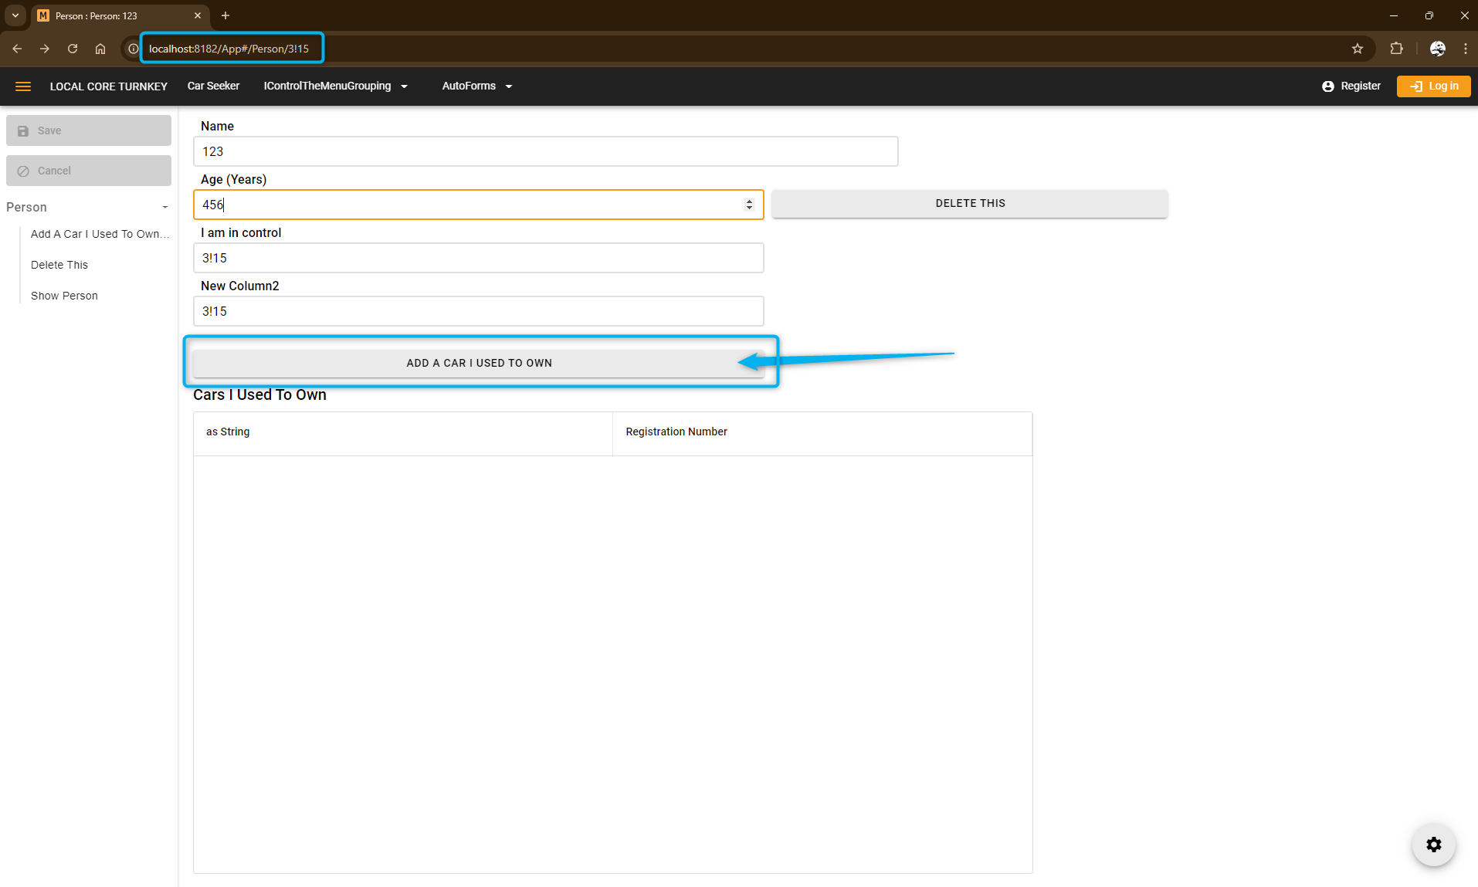The height and width of the screenshot is (887, 1478).
Task: Open the hamburger navigation menu
Action: [x=23, y=86]
